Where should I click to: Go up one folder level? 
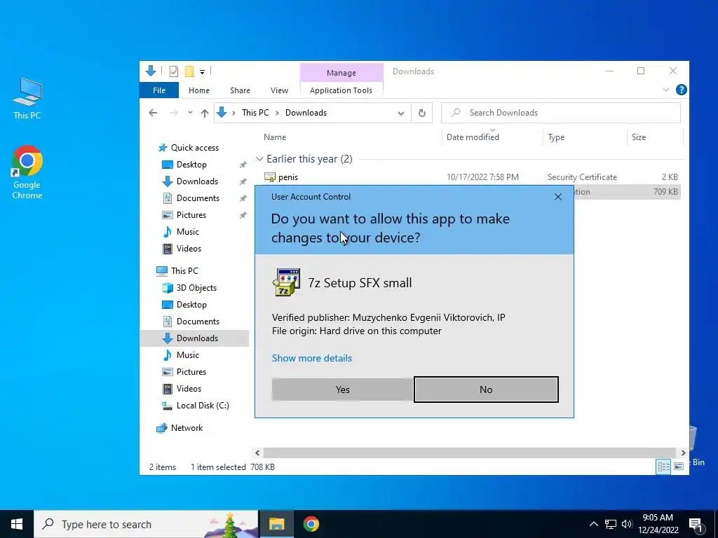point(205,113)
